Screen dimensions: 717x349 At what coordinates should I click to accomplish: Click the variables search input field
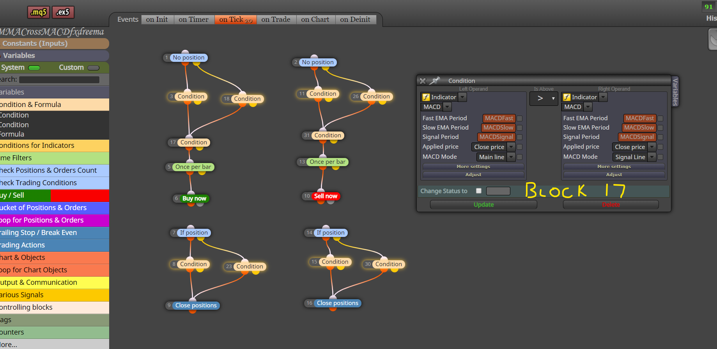pyautogui.click(x=59, y=80)
